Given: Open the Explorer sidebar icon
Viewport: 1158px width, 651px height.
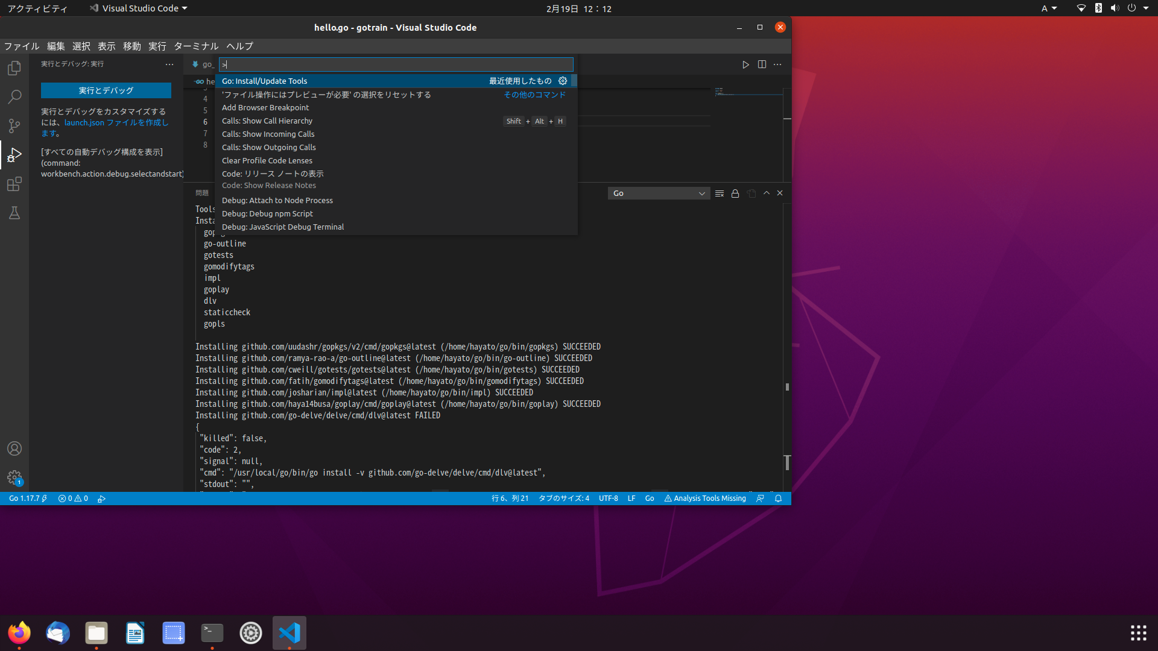Looking at the screenshot, I should [x=14, y=68].
